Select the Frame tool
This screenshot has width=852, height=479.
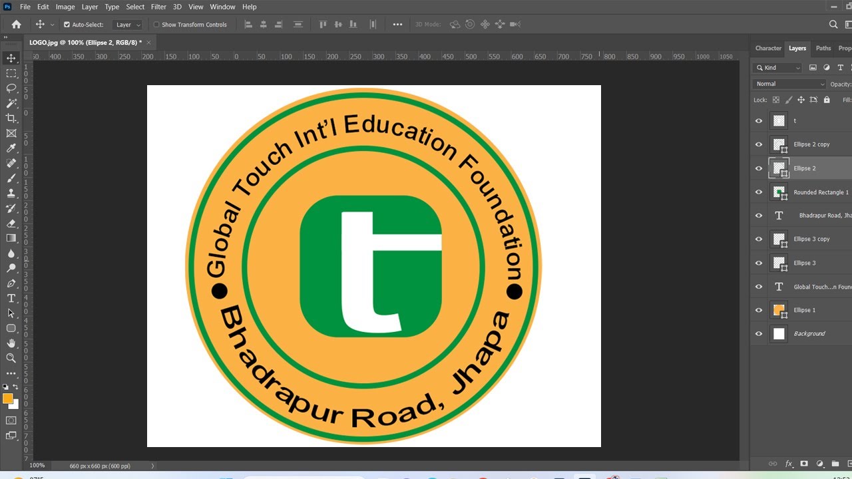pyautogui.click(x=11, y=133)
